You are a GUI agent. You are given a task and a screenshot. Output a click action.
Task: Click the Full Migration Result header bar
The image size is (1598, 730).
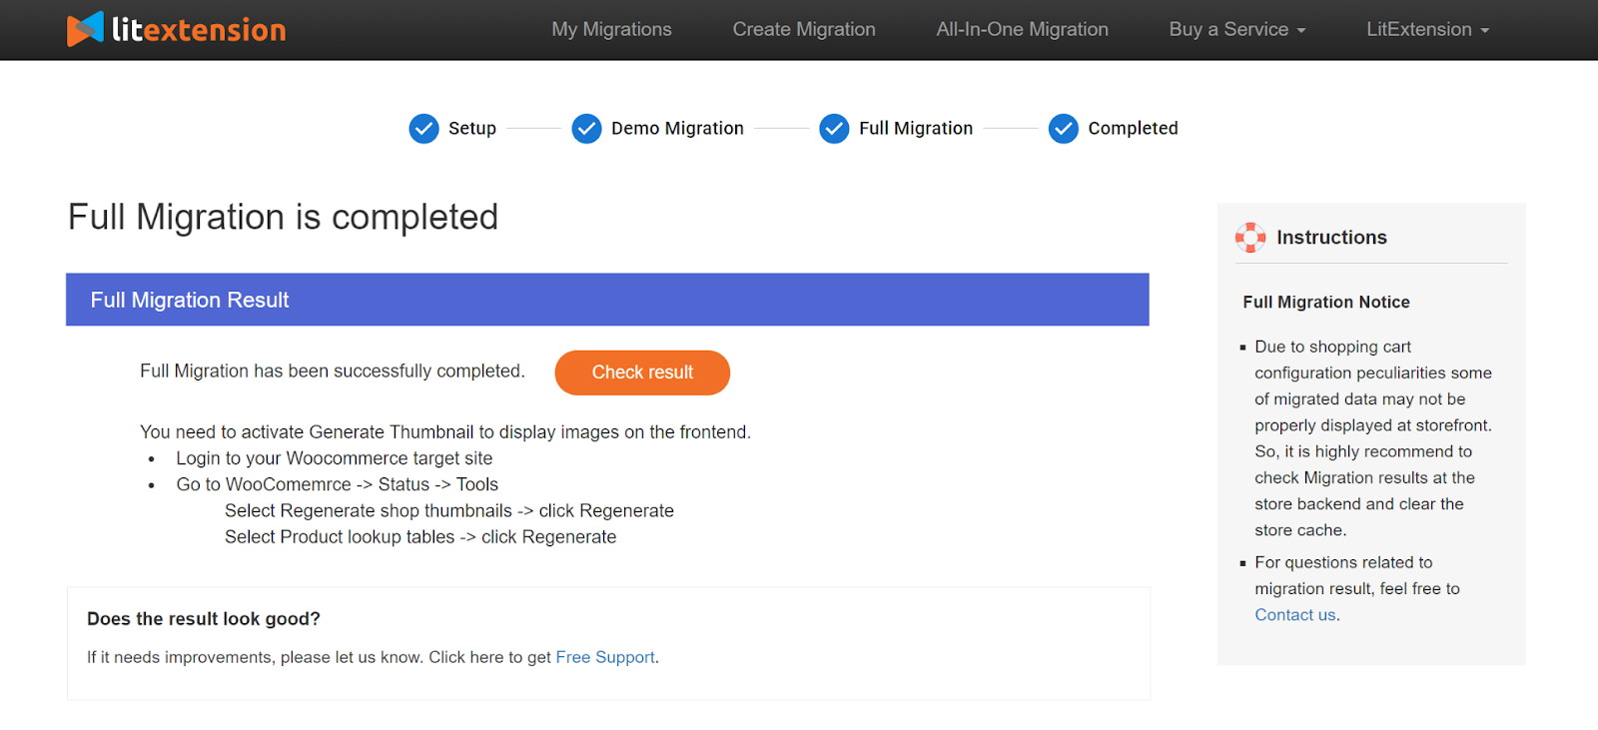[x=607, y=300]
